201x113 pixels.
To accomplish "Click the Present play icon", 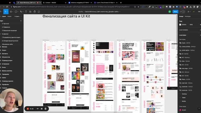I will click(x=188, y=12).
